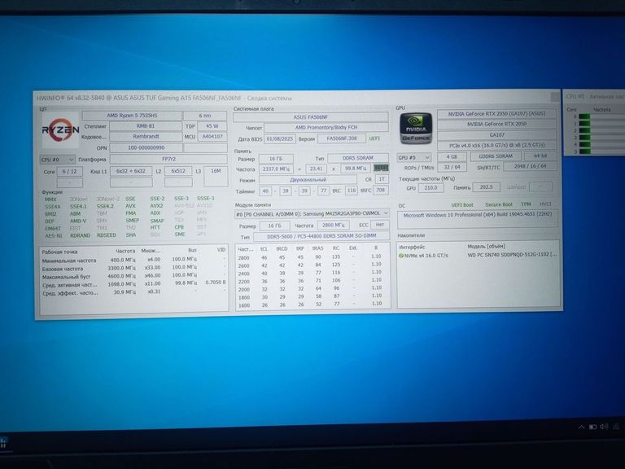Viewport: 625px width, 469px height.
Task: Click the Windows 10 Professional OS text field
Action: click(478, 215)
